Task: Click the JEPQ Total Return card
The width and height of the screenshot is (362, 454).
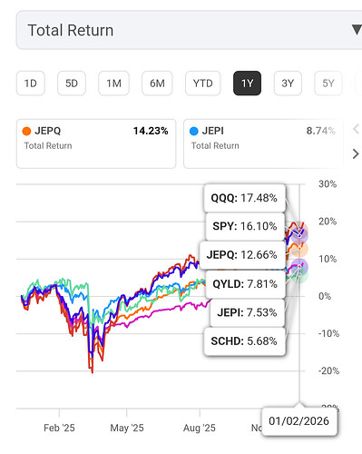Action: coord(96,143)
